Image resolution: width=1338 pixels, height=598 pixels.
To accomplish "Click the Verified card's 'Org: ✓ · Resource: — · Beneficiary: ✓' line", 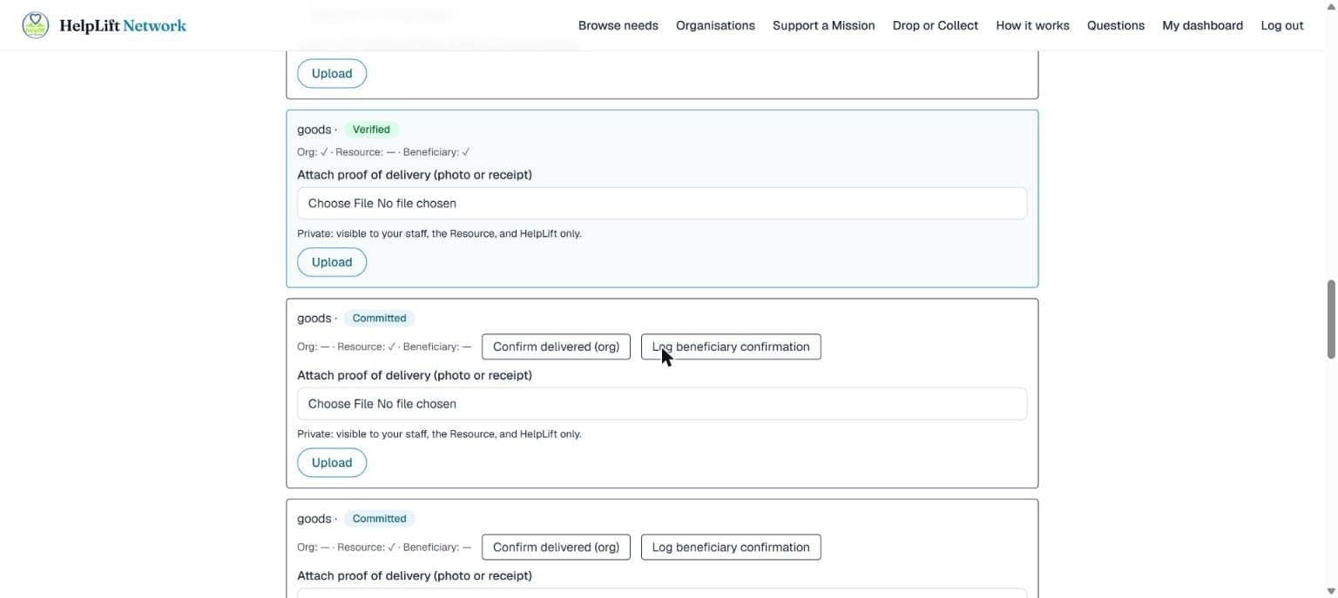I will click(x=383, y=151).
